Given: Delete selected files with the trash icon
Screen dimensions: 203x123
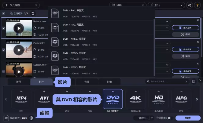Looking at the screenshot, I should pos(33,13).
